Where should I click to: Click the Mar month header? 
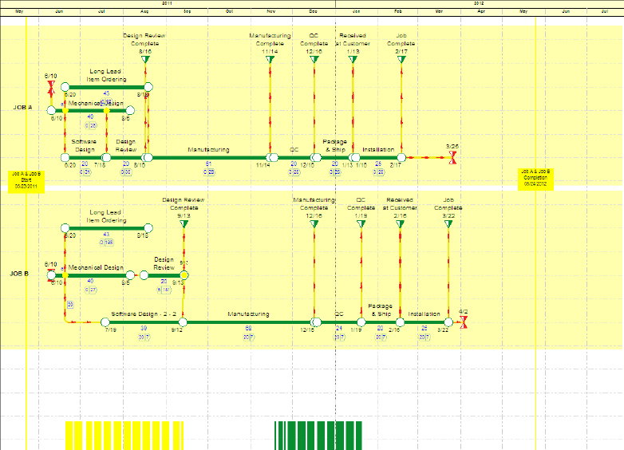[439, 11]
